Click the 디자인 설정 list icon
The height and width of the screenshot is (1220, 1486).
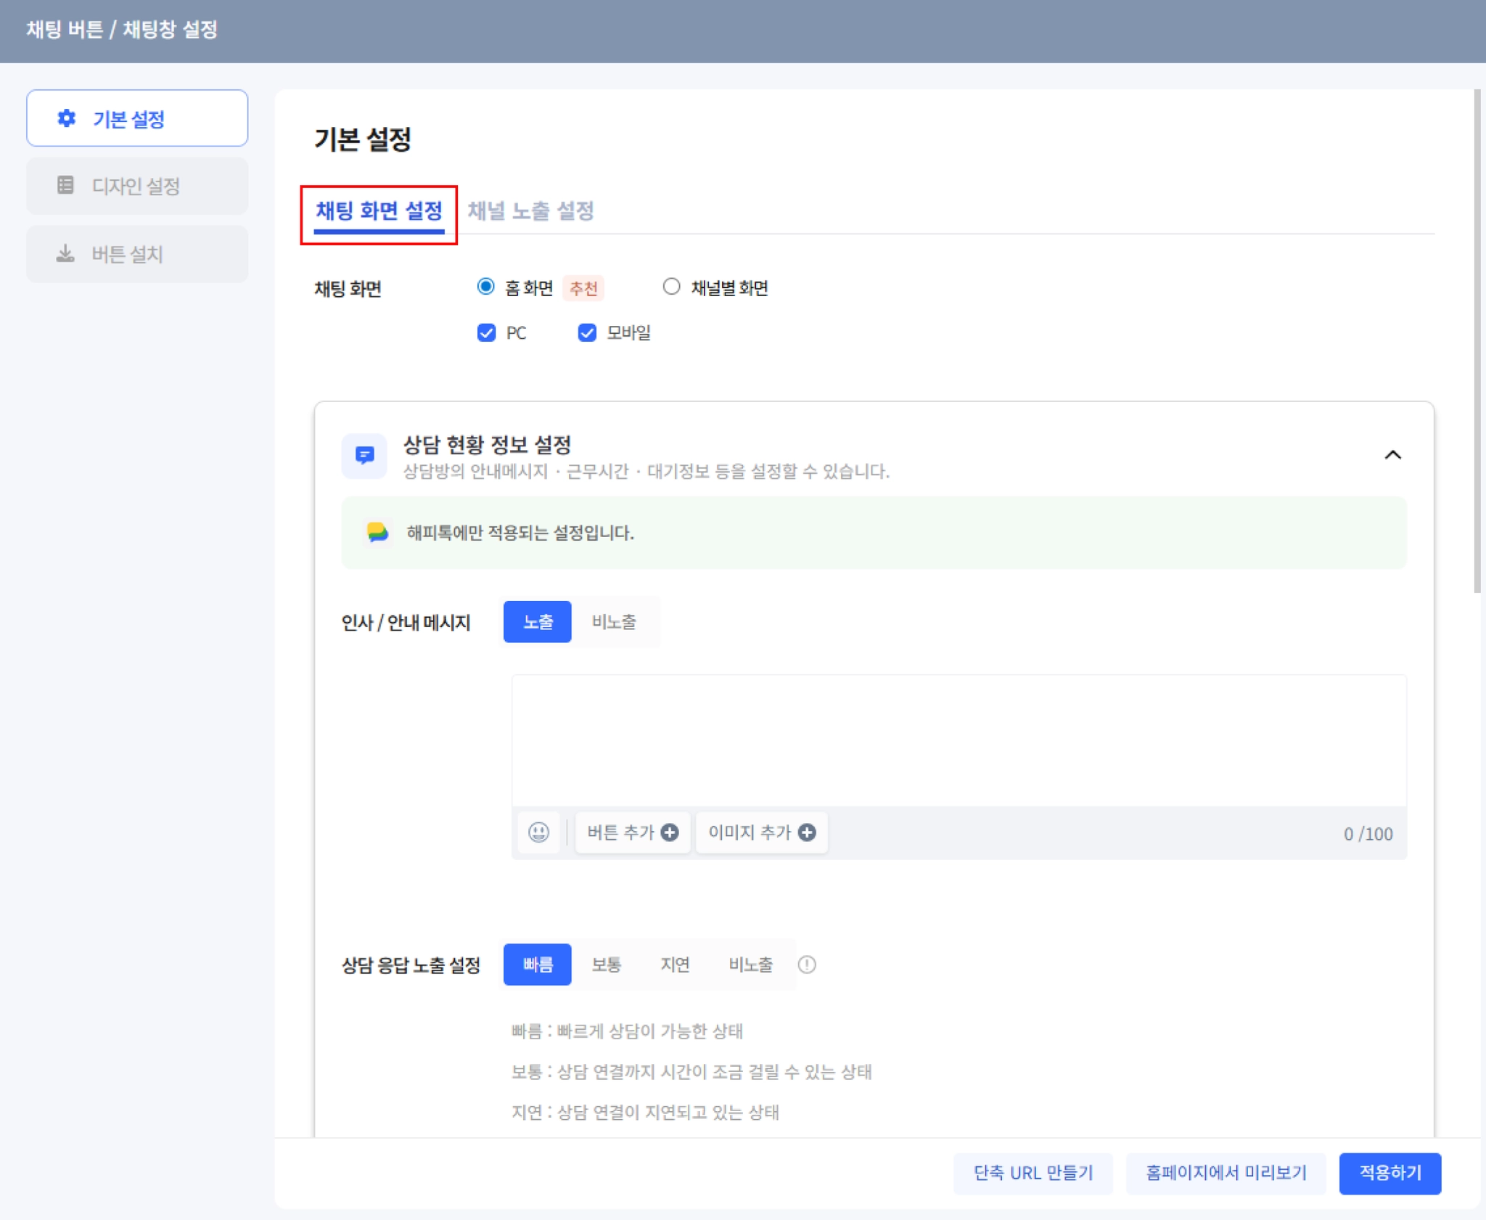click(x=65, y=186)
